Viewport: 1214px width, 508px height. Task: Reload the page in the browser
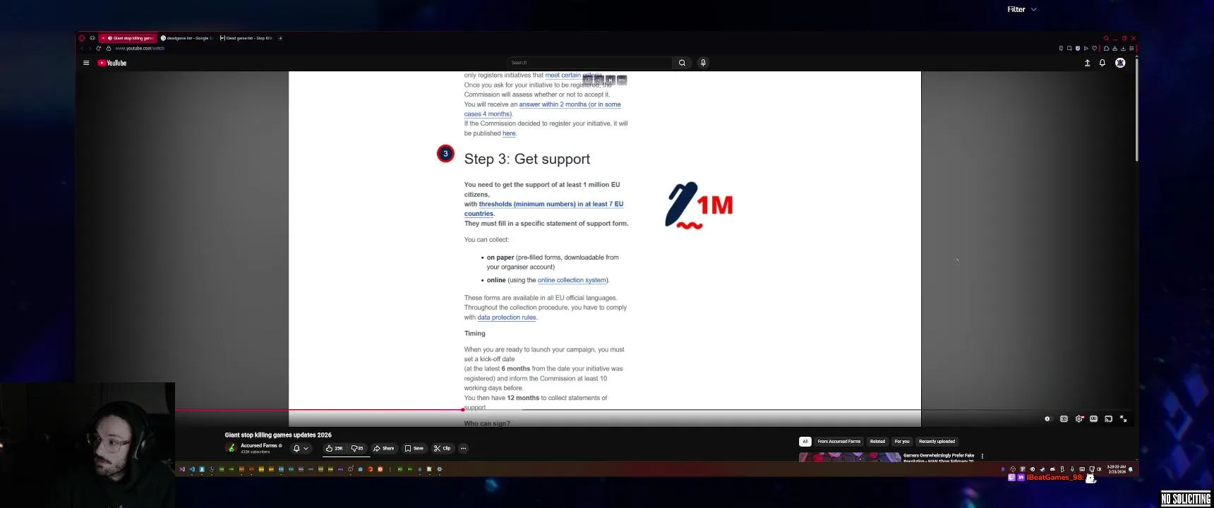point(99,48)
